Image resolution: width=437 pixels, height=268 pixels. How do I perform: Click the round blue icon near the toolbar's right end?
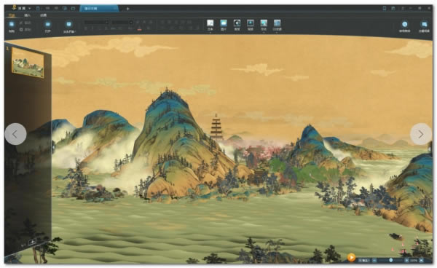point(405,24)
